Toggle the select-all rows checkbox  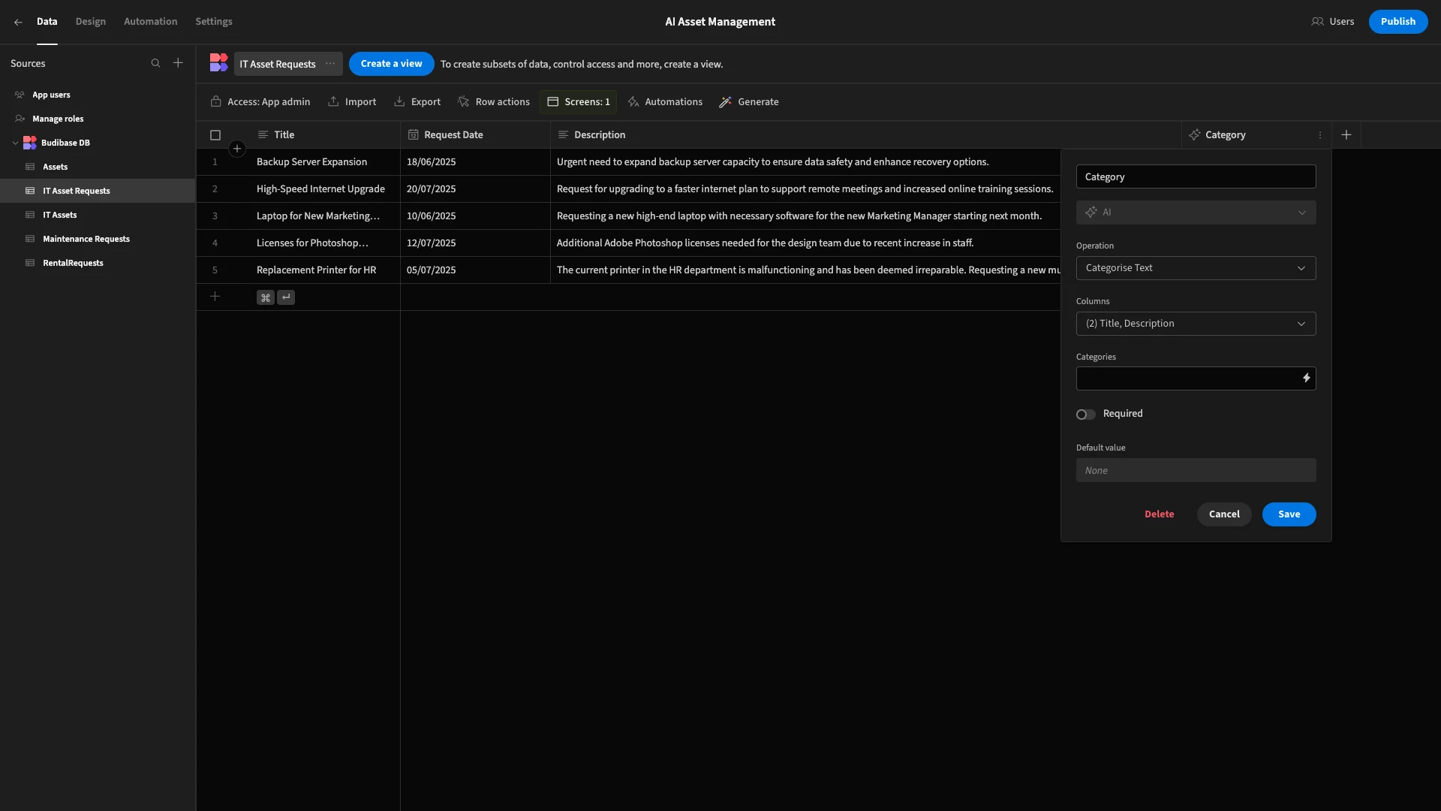tap(215, 135)
